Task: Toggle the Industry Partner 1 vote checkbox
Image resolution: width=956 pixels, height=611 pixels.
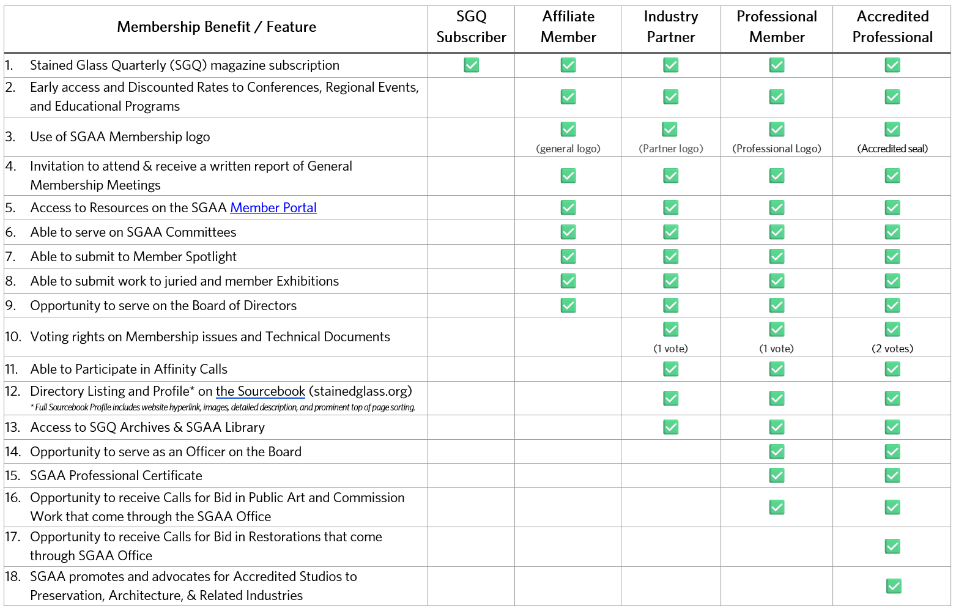Action: [x=670, y=329]
